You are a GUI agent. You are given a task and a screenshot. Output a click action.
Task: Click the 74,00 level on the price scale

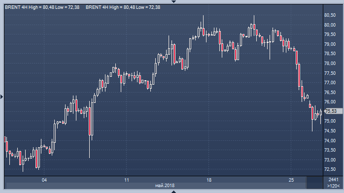coord(330,140)
